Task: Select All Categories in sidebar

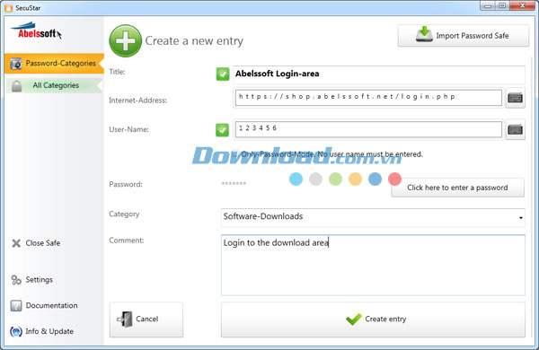Action: tap(54, 85)
